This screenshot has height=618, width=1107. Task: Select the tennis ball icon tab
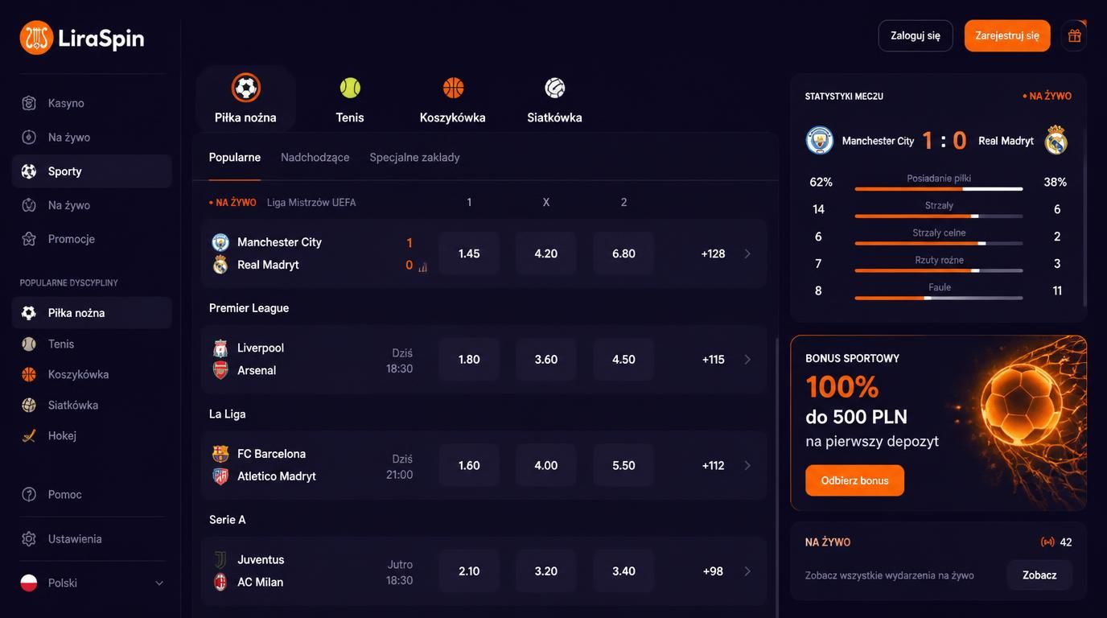pos(350,88)
